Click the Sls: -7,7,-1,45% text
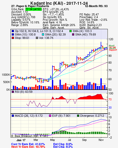This screenshot has height=148, width=118. (53, 14)
